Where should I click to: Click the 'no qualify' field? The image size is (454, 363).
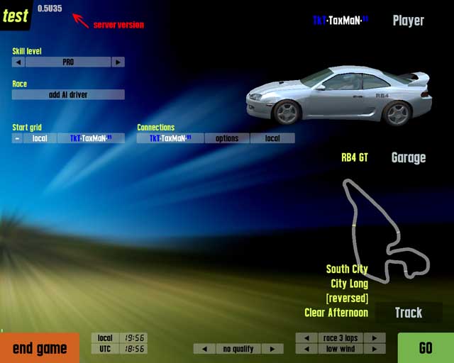coord(238,349)
